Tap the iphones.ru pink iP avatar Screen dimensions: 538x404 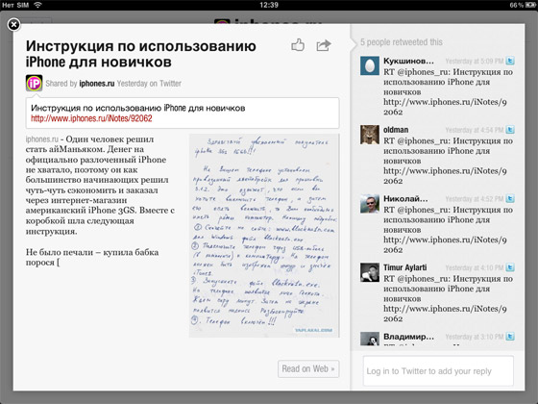tap(34, 83)
